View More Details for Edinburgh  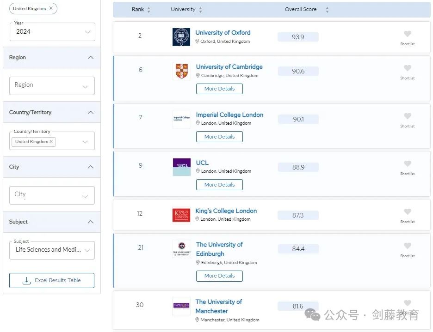(220, 276)
